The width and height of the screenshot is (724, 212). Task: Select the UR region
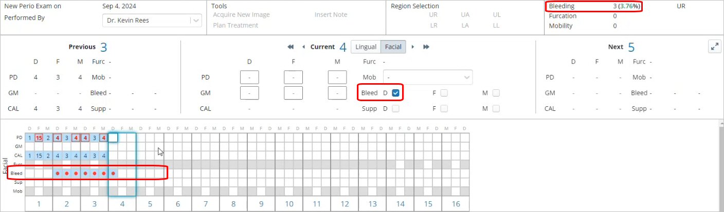tap(433, 14)
